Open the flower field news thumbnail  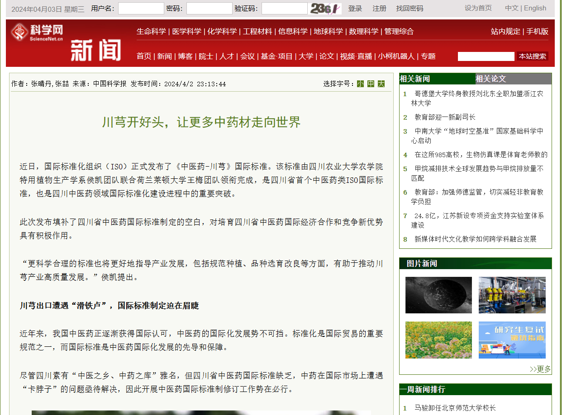[x=438, y=340]
